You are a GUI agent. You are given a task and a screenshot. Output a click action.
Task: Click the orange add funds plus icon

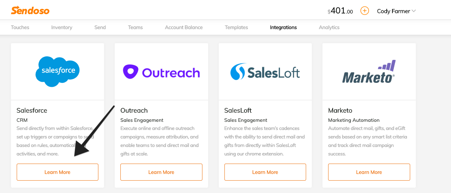[x=364, y=11]
